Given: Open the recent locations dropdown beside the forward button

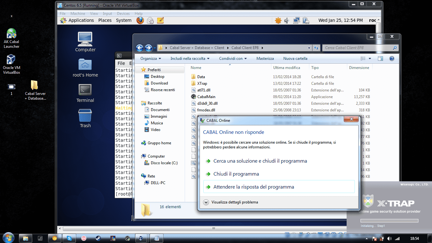Looking at the screenshot, I should (155, 48).
